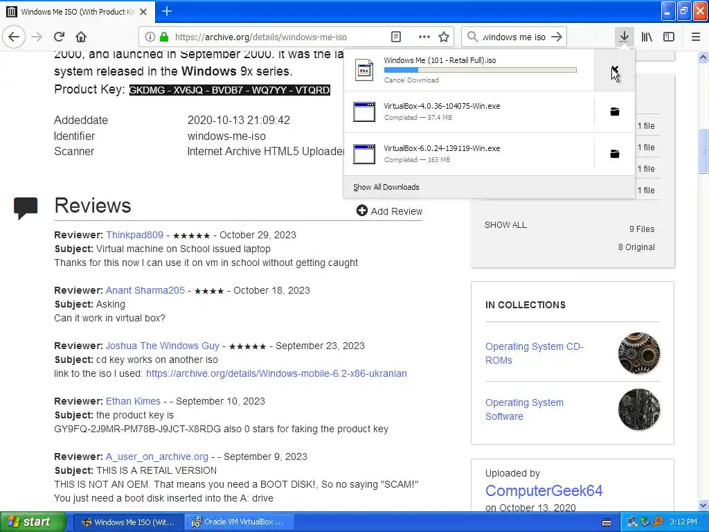The image size is (709, 532).
Task: Click the 'windows me iso' search field
Action: coord(514,37)
